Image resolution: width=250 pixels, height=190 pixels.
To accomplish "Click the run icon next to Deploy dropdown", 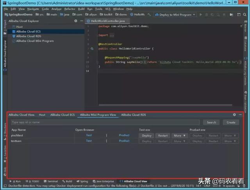I will [x=201, y=14].
